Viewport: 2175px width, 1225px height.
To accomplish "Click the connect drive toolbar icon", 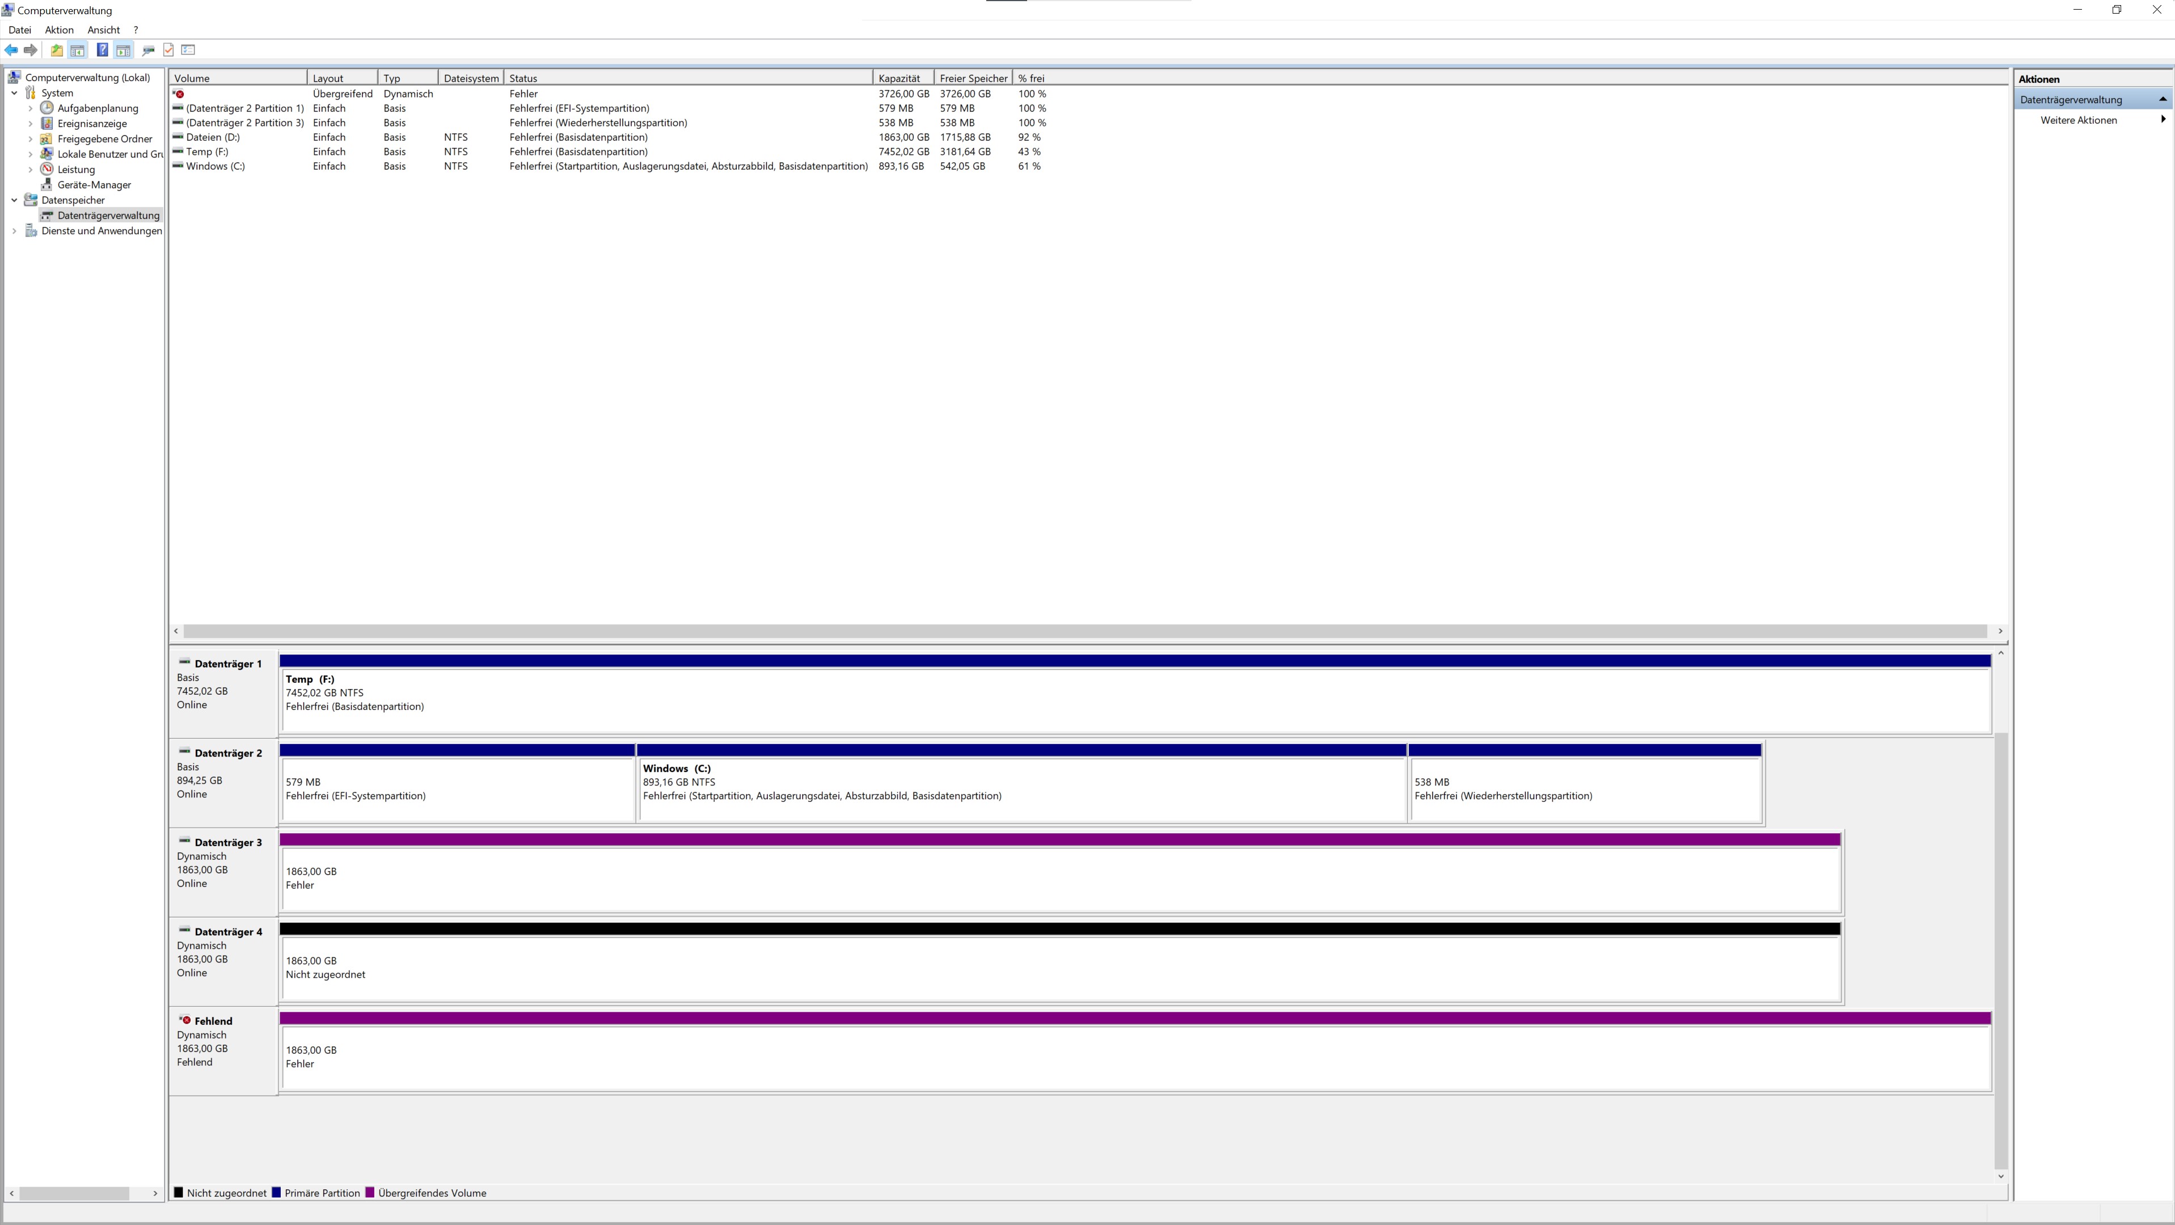I will pos(149,50).
